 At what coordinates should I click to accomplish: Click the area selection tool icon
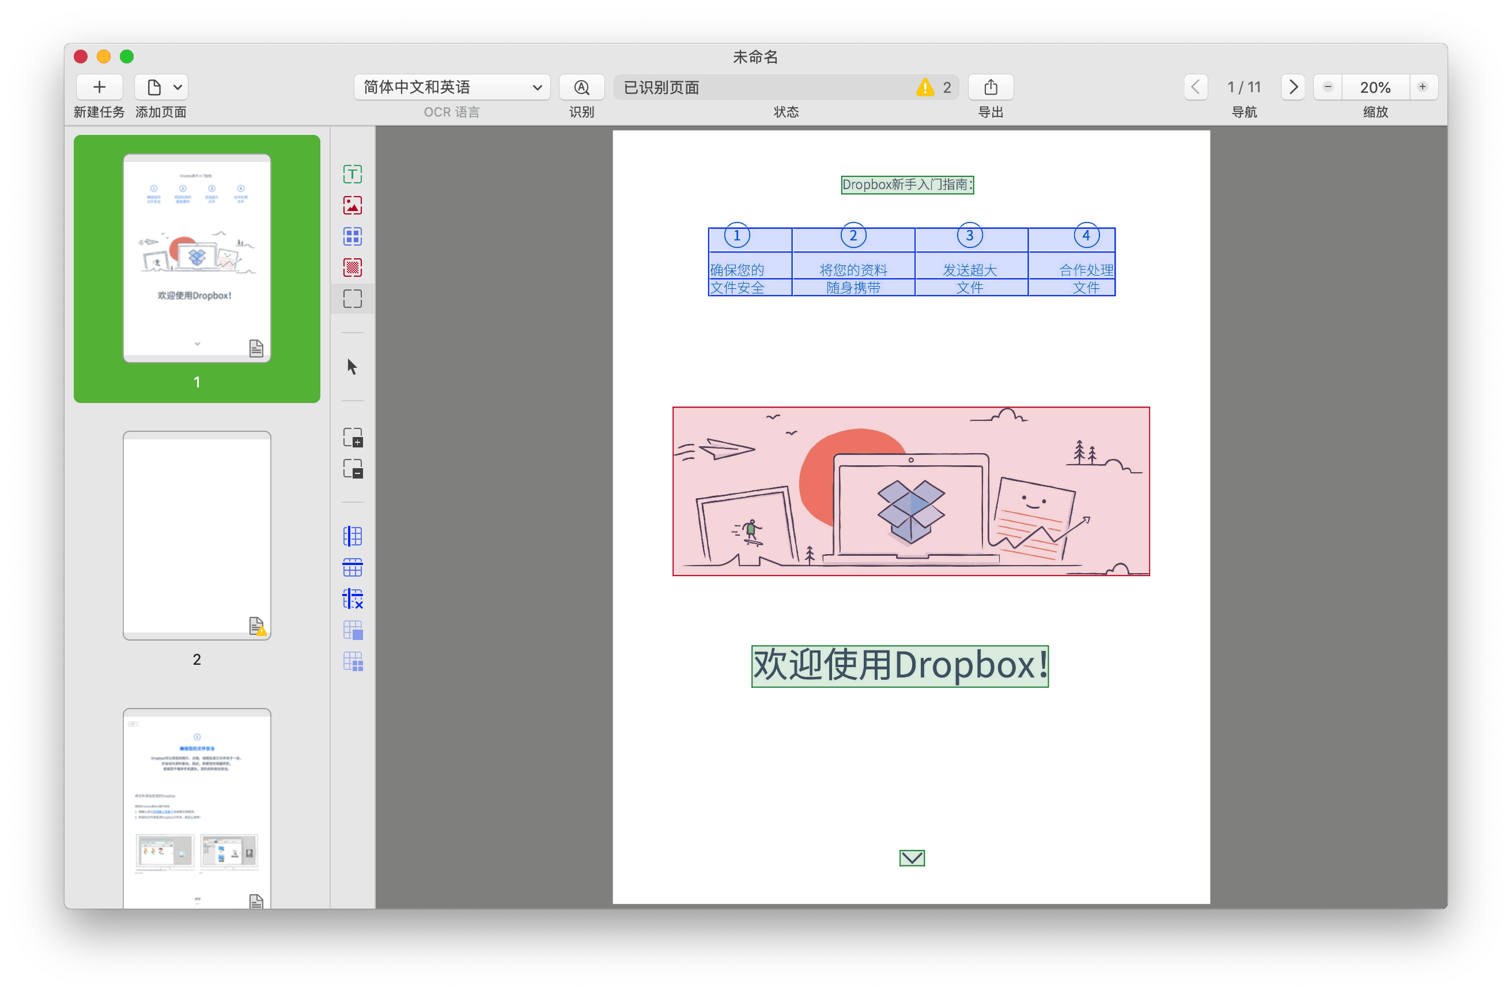[x=353, y=300]
